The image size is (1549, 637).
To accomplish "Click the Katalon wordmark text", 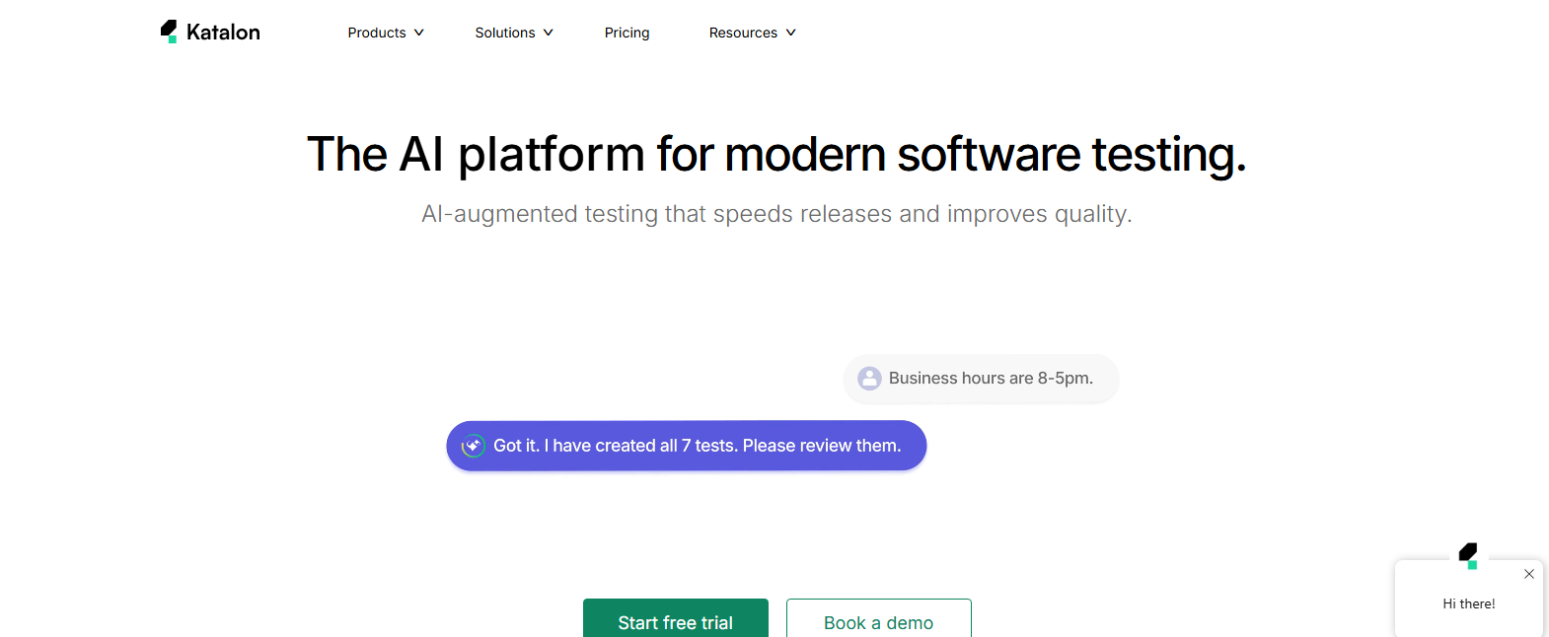I will point(223,33).
